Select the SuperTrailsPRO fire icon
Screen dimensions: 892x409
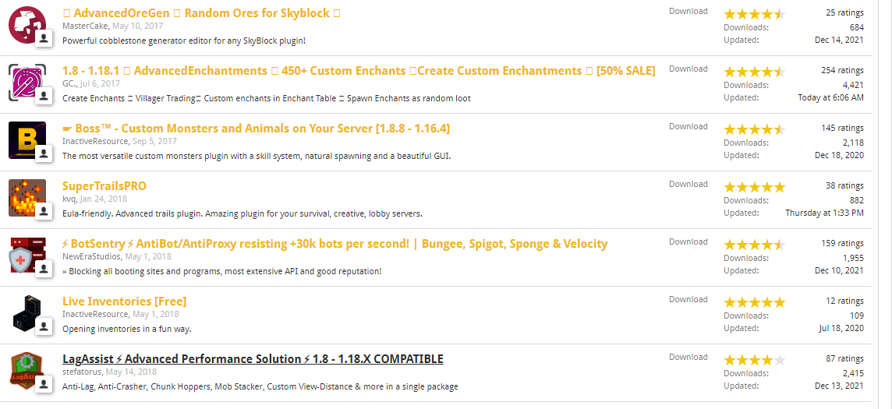27,197
